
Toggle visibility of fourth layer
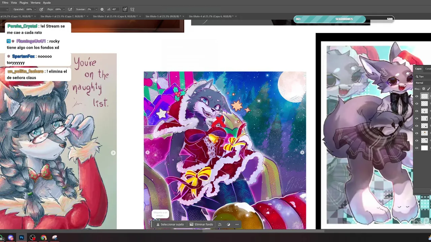pyautogui.click(x=417, y=118)
